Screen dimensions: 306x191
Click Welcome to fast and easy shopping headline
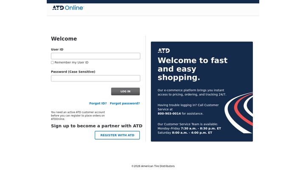(193, 69)
